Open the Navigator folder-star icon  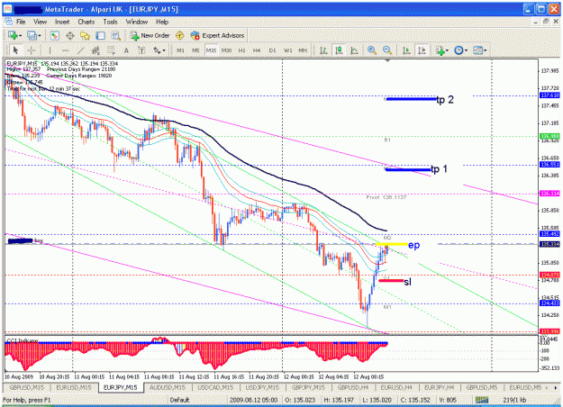85,35
